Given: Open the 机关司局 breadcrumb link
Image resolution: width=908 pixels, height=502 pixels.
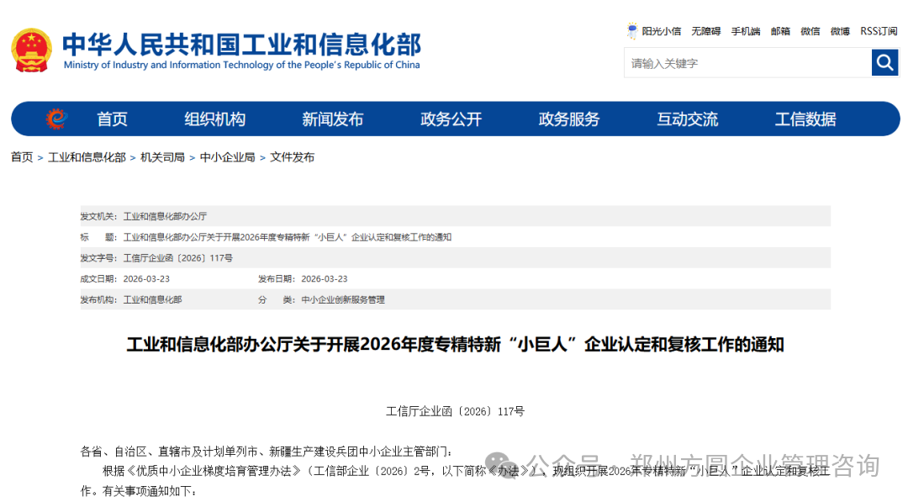Looking at the screenshot, I should [x=161, y=156].
